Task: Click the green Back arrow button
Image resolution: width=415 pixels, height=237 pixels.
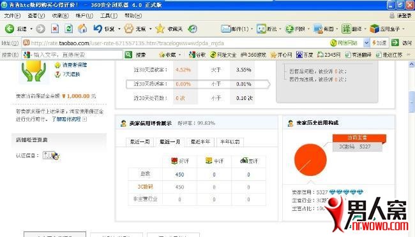Action: coord(10,29)
